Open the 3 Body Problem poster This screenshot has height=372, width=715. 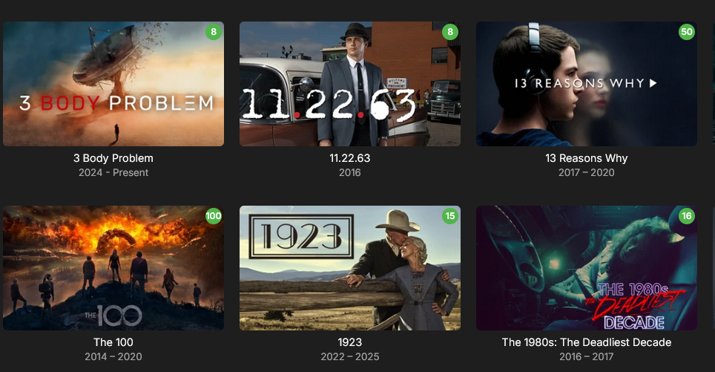pyautogui.click(x=113, y=84)
